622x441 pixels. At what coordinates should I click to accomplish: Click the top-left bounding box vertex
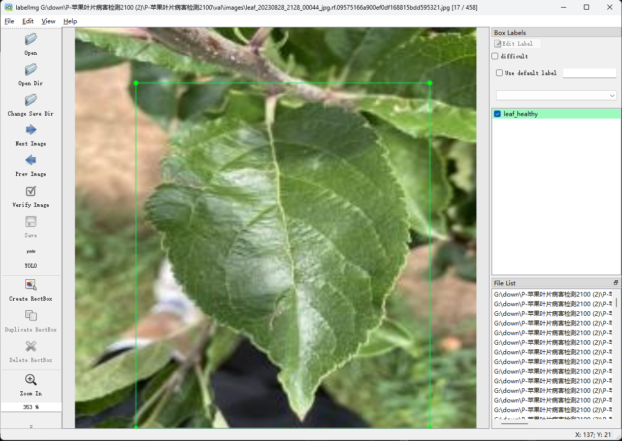(136, 83)
